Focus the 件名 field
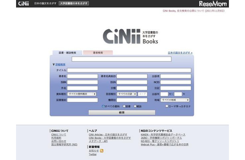 tap(82, 88)
